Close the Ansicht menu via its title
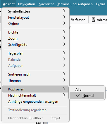The height and width of the screenshot is (124, 107). (x=9, y=4)
